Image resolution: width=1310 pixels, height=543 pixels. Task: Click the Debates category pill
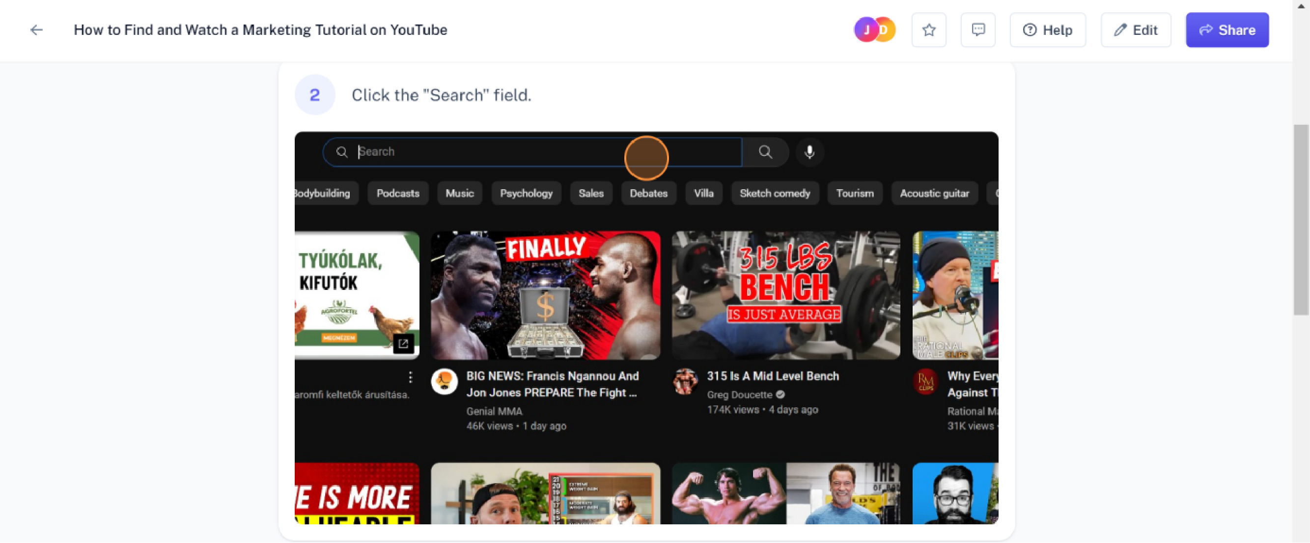[x=648, y=193]
